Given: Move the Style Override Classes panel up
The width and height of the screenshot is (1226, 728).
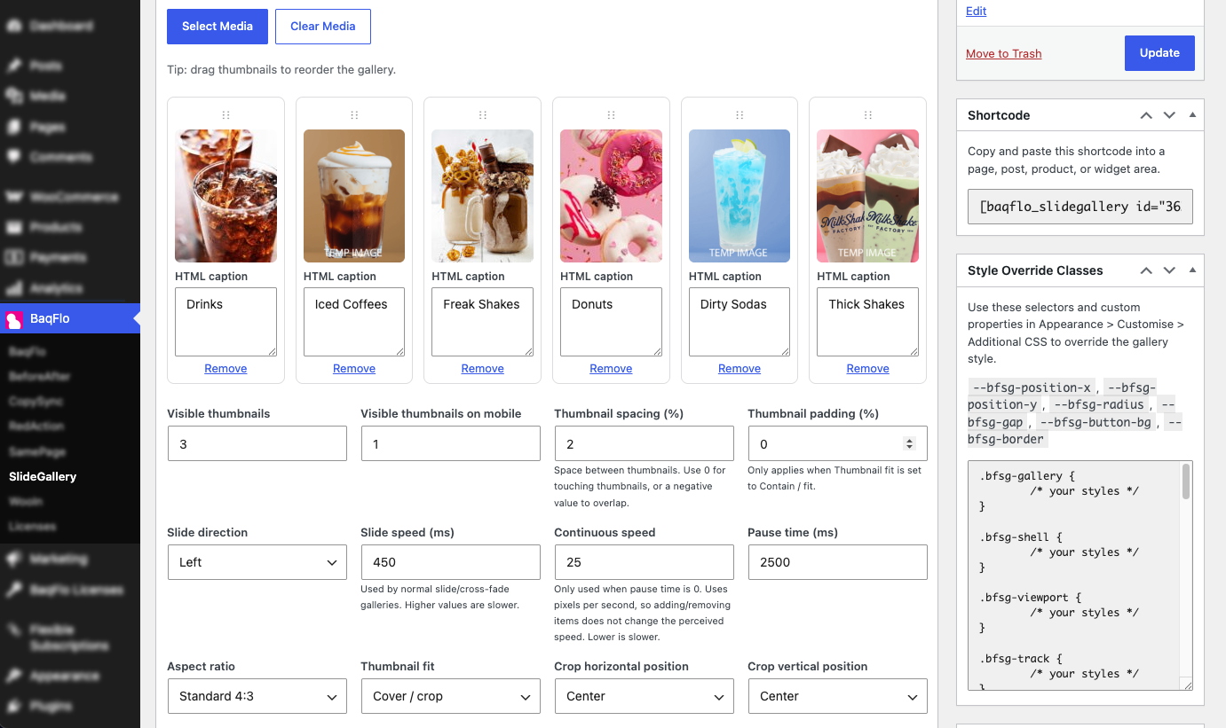Looking at the screenshot, I should click(x=1146, y=270).
